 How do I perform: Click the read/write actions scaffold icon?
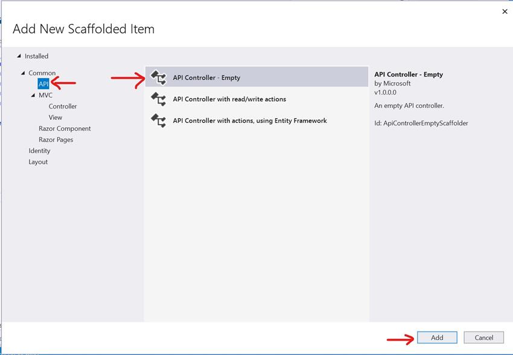click(159, 99)
